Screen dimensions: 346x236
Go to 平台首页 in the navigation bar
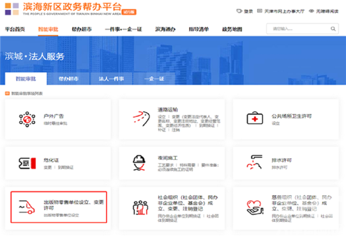pyautogui.click(x=15, y=29)
